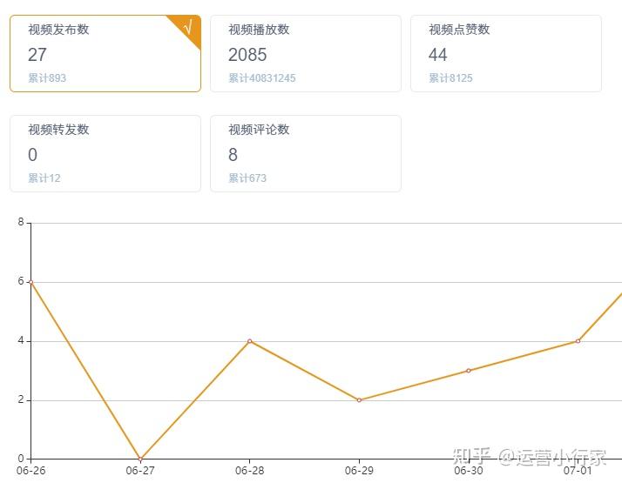622x483 pixels.
Task: Click the 06-27 zero-value data point
Action: pos(140,459)
